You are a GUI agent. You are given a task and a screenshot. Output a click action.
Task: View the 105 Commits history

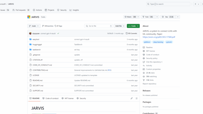tap(131, 33)
